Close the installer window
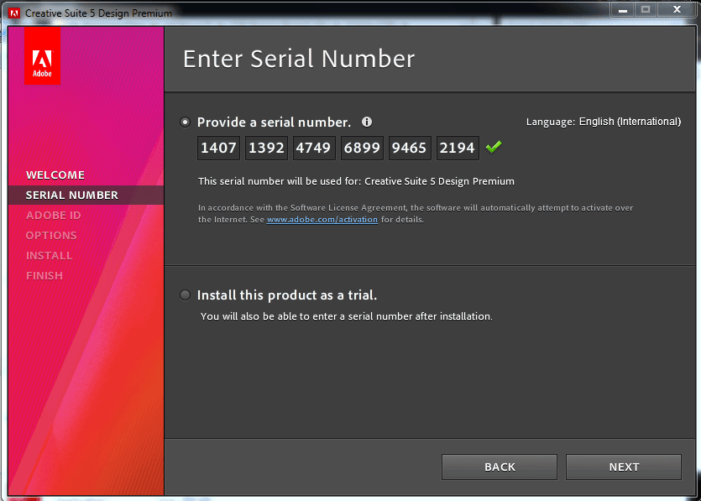This screenshot has height=501, width=701. [677, 10]
